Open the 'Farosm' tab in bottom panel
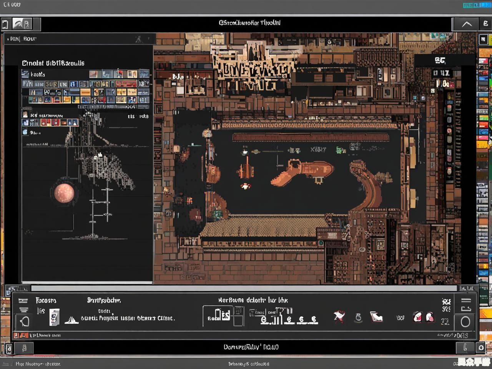The image size is (492, 369). (x=46, y=300)
